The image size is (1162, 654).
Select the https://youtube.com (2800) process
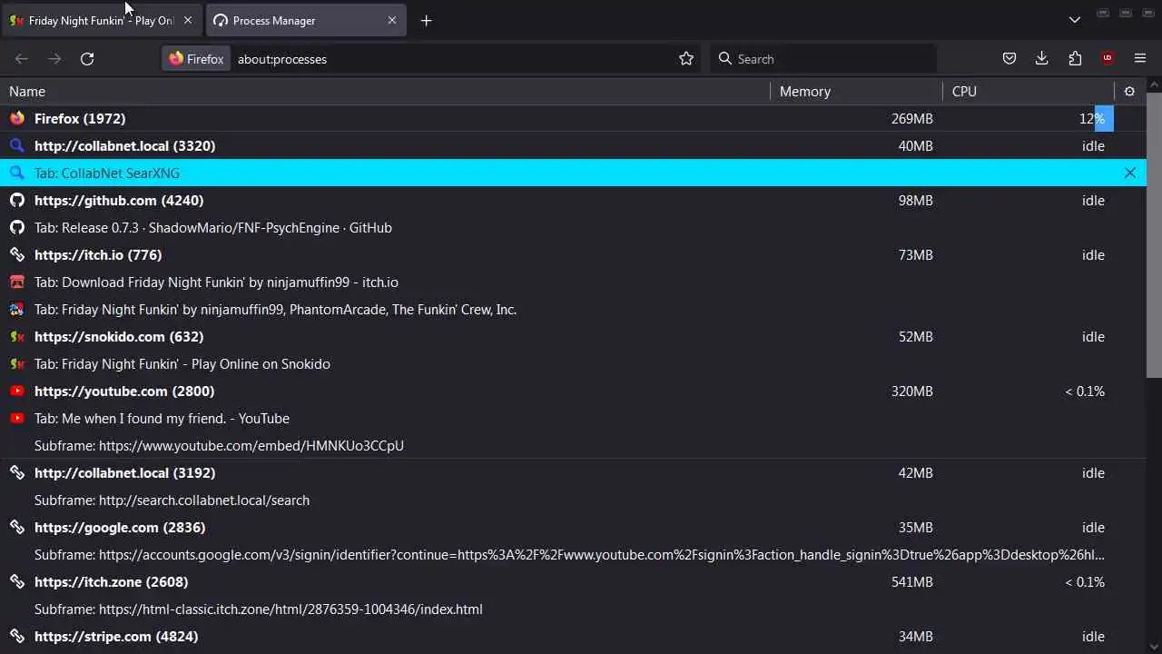[x=573, y=391]
